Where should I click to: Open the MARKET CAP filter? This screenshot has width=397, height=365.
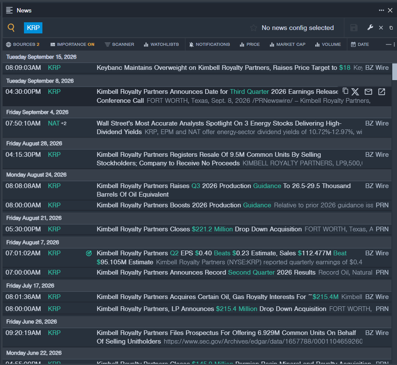(x=288, y=44)
